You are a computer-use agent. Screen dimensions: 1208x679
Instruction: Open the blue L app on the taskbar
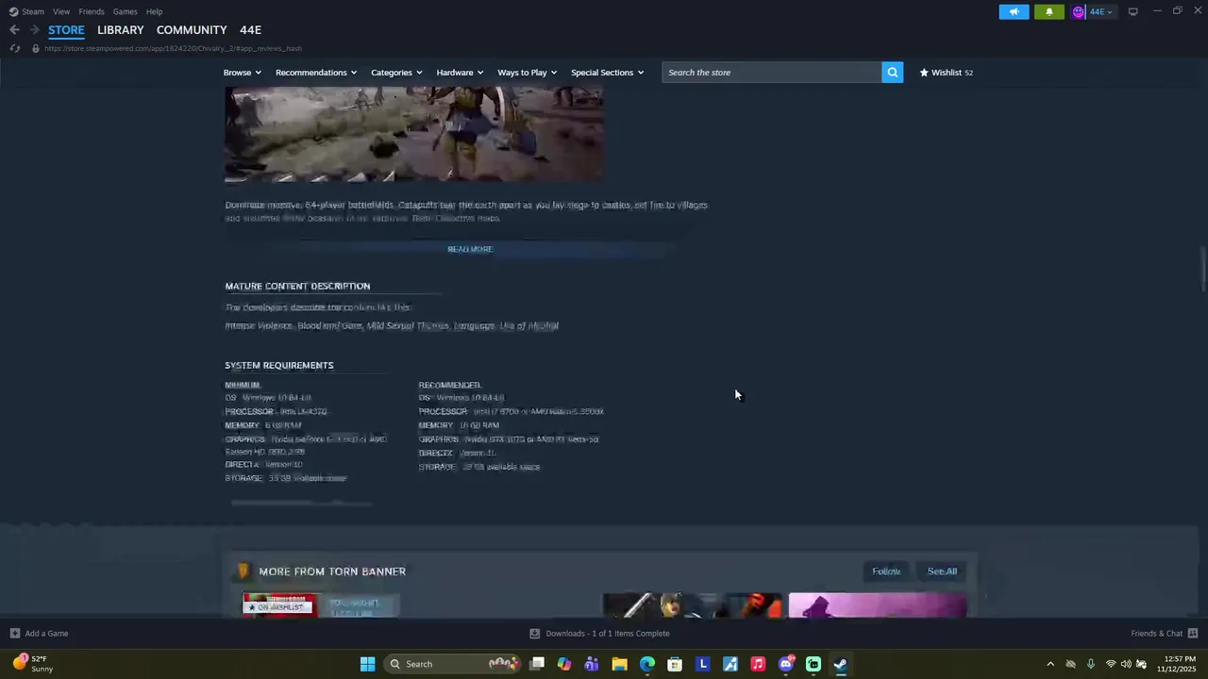[x=702, y=664]
